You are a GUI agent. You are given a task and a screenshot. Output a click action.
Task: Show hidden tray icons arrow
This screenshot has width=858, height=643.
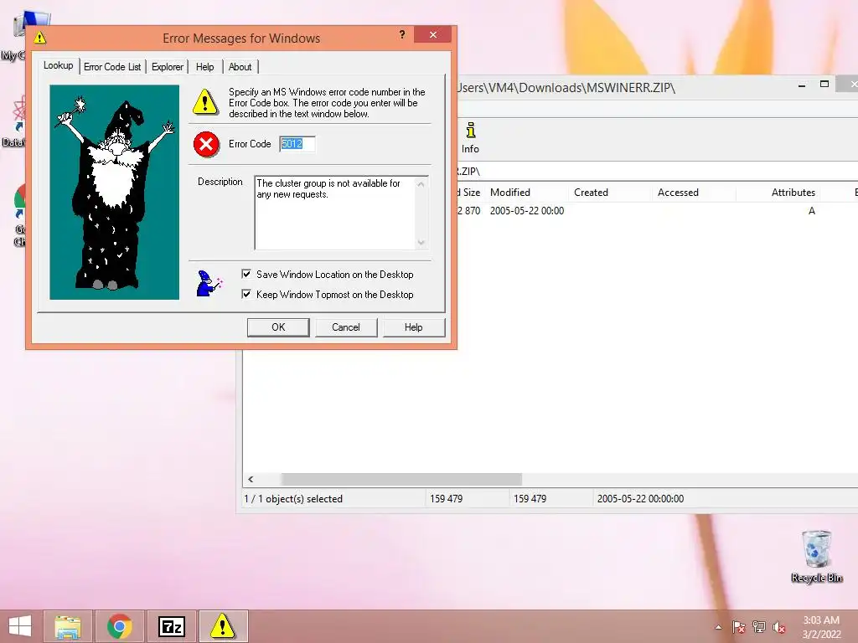tap(718, 627)
